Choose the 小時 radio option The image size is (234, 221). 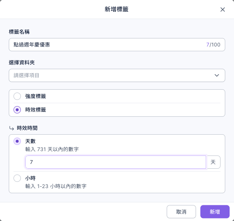click(x=17, y=178)
